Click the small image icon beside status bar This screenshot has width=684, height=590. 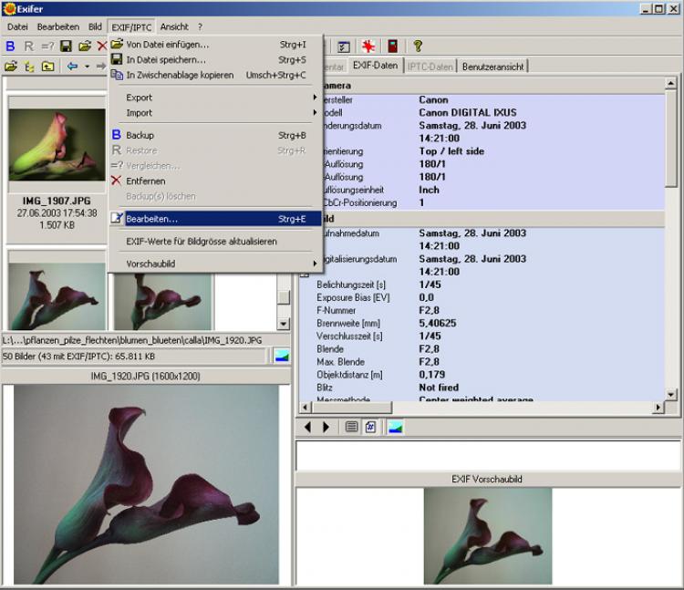[282, 356]
